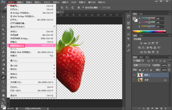Select the Clone Stamp tool
Viewport: 172px width, 110px height.
click(3, 52)
